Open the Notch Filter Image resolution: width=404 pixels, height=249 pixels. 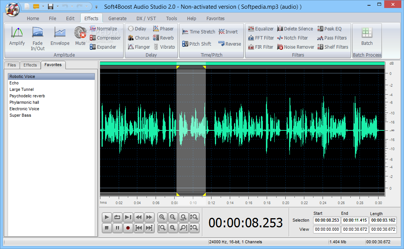click(293, 38)
